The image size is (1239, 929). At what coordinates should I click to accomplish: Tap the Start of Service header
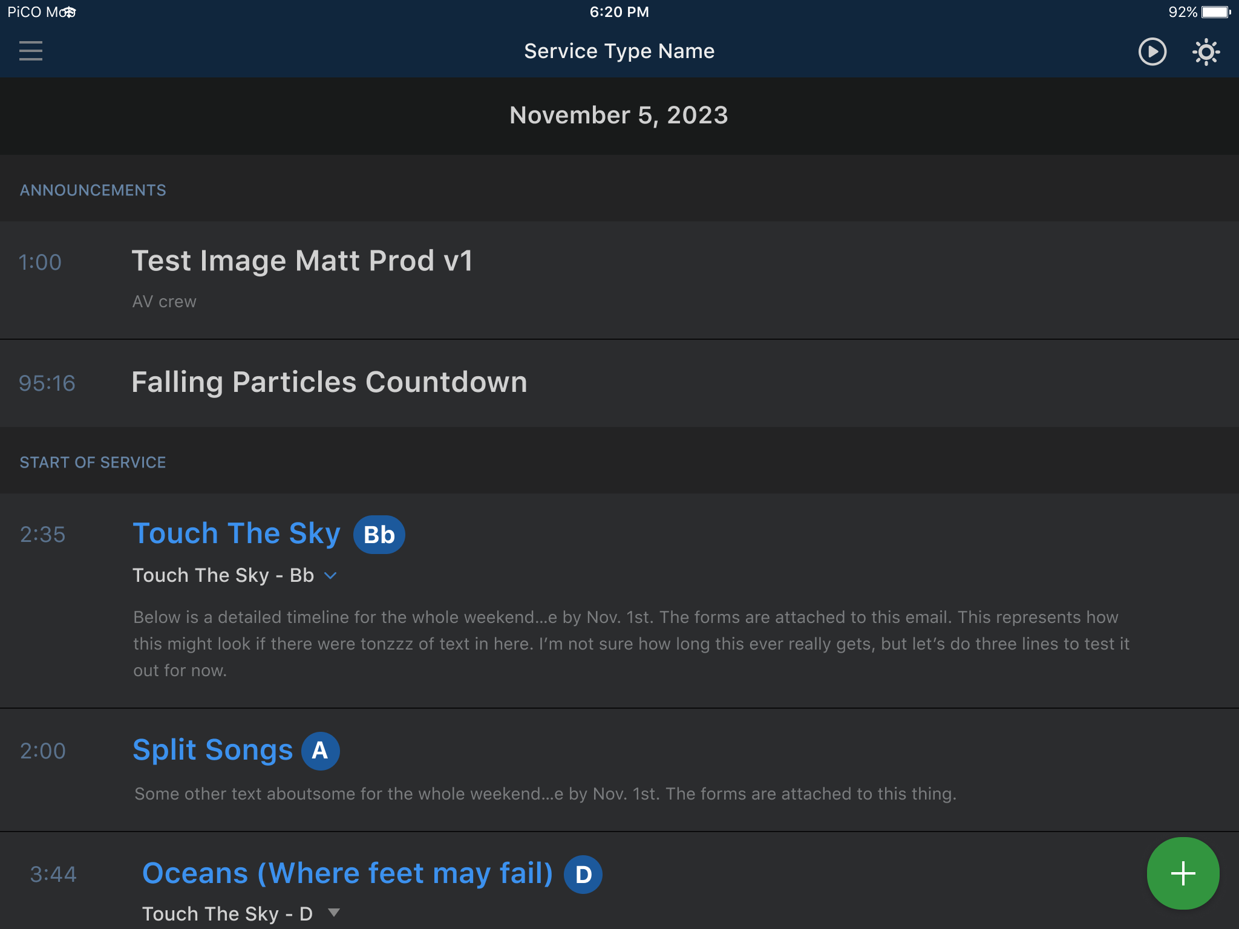[93, 463]
